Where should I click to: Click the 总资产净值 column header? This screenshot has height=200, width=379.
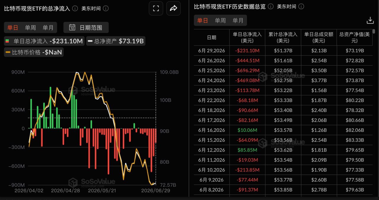tap(355, 38)
